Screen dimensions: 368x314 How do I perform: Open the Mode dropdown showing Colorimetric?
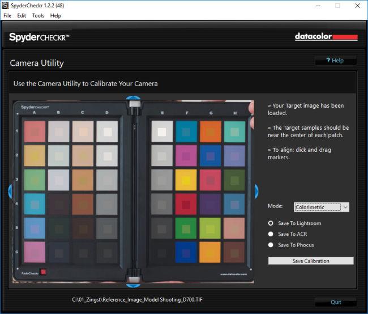click(321, 207)
